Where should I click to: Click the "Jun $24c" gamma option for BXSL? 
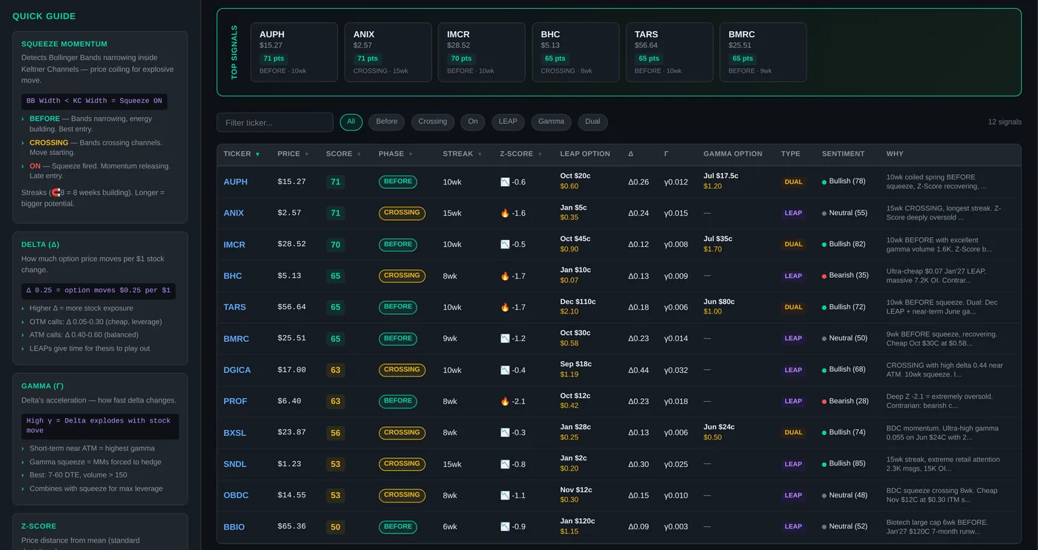tap(719, 427)
